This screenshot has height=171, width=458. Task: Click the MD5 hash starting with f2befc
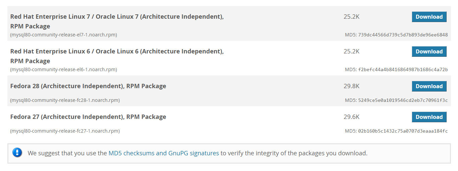coord(403,69)
